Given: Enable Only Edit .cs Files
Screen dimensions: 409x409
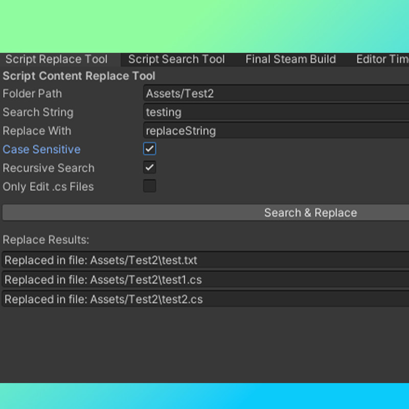Looking at the screenshot, I should [150, 186].
